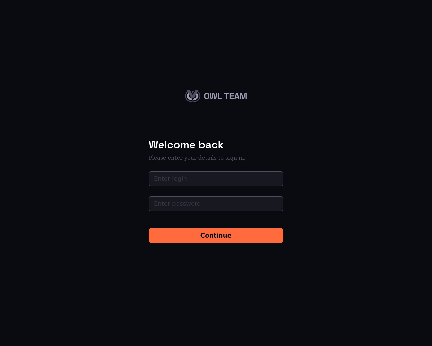Place cursor in the login textbox
Viewport: 432px width, 346px height.
point(216,179)
